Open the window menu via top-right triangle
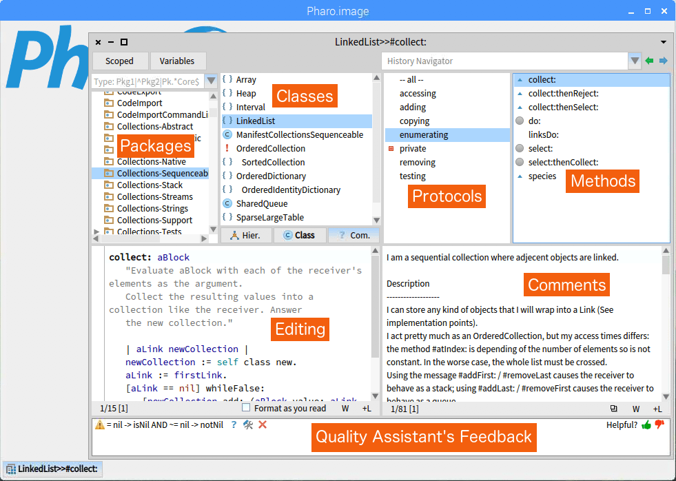 (662, 41)
